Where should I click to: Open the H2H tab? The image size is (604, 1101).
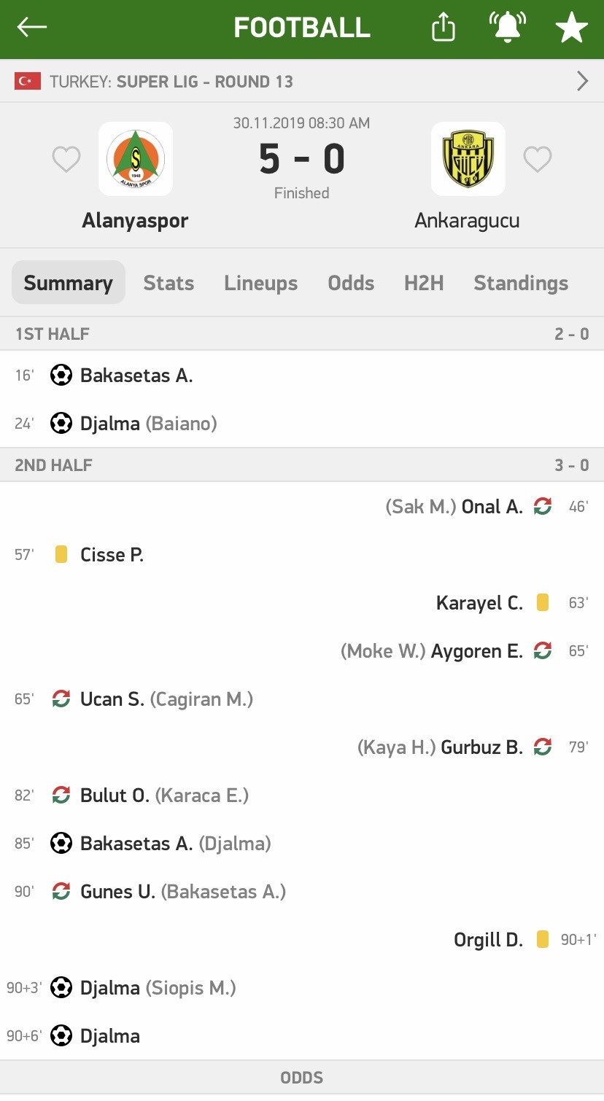pos(424,283)
